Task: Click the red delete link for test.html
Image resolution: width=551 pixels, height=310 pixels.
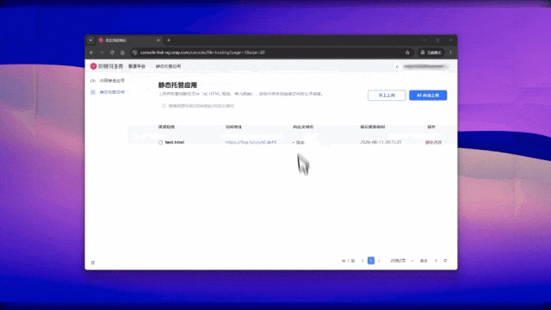Action: (x=433, y=142)
